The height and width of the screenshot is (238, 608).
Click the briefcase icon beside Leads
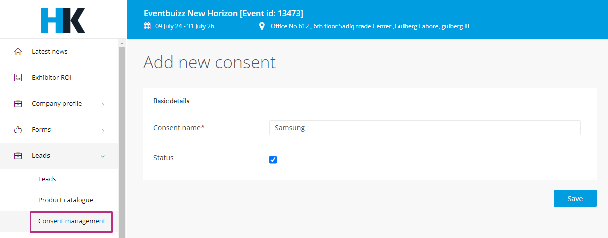(x=18, y=156)
